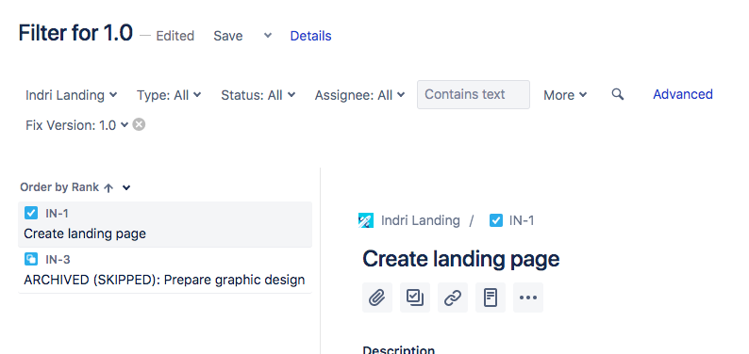Image resolution: width=749 pixels, height=354 pixels.
Task: Click the create subtask icon button
Action: 415,298
